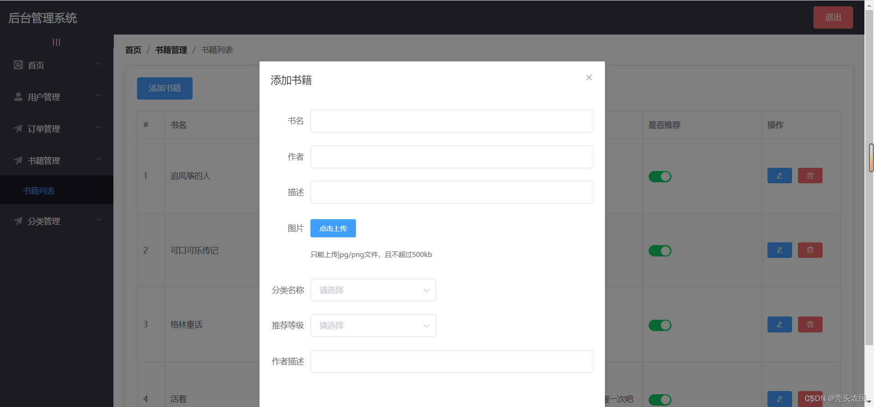Edit the 追风筝的人 row
This screenshot has height=407, width=874.
pos(780,176)
